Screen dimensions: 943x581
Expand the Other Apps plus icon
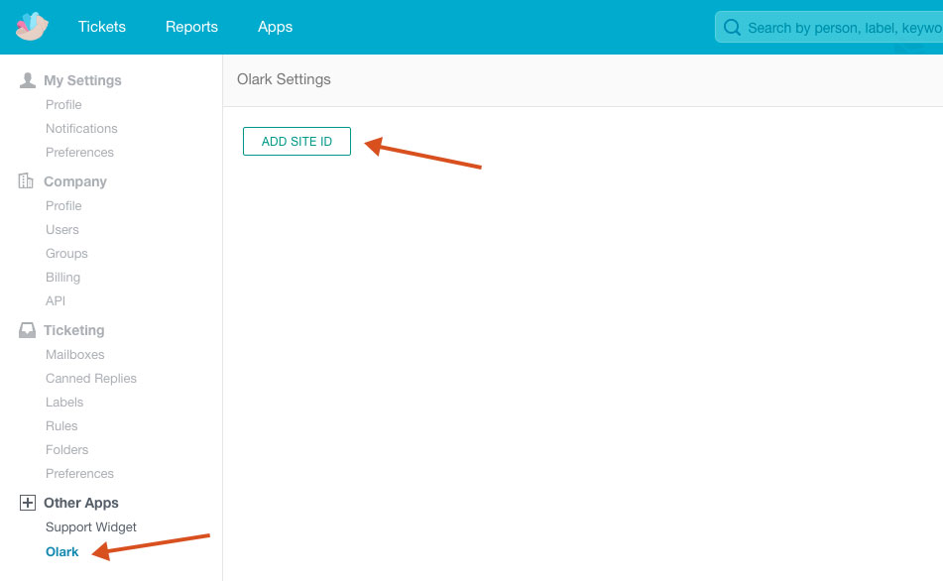(28, 503)
